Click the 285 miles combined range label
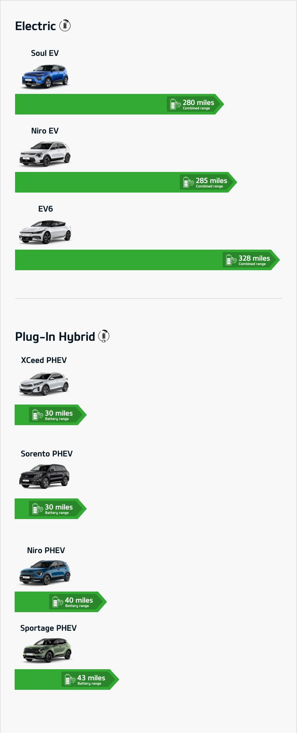This screenshot has height=733, width=297. coord(211,182)
